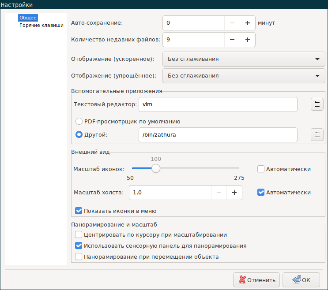Open Отображение (ускоренное) dropdown

click(244, 59)
